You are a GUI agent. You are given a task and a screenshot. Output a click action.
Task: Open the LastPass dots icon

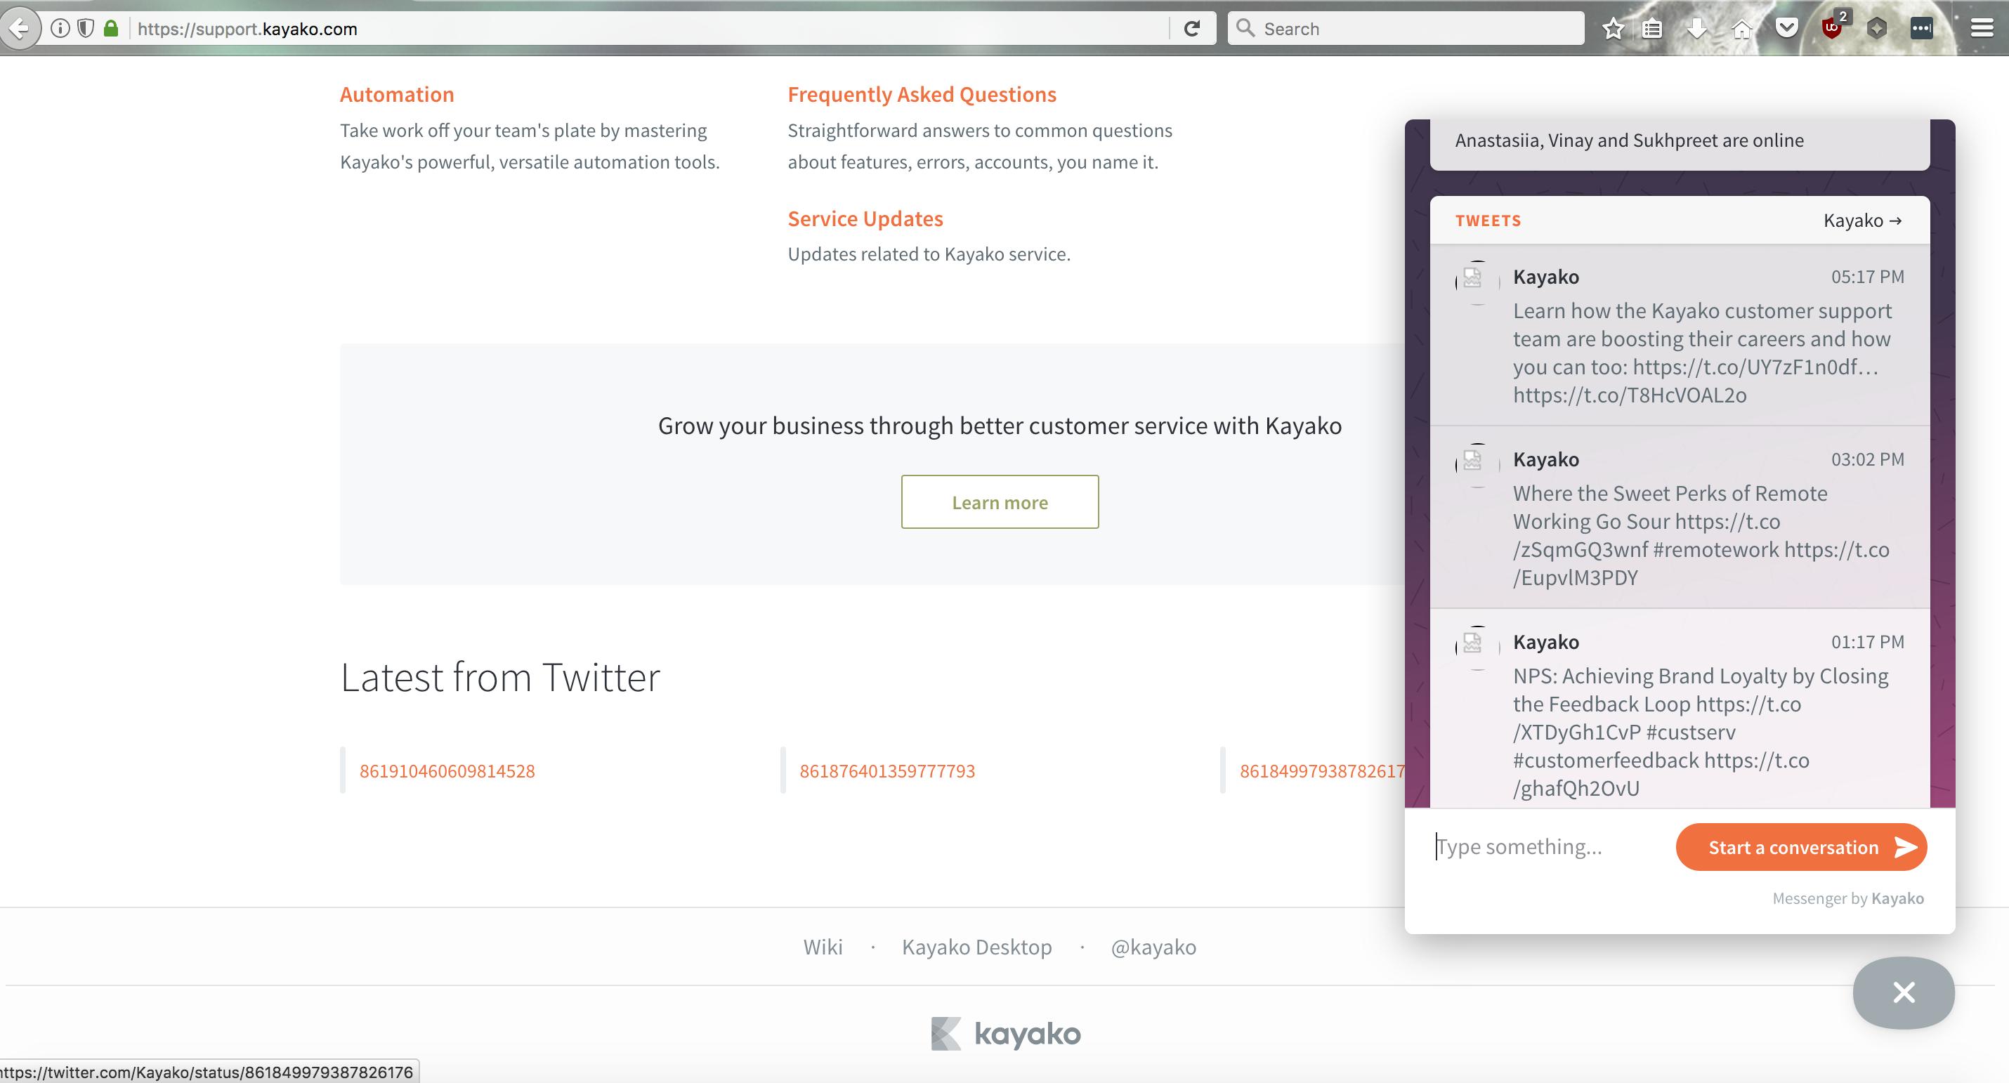click(1922, 29)
